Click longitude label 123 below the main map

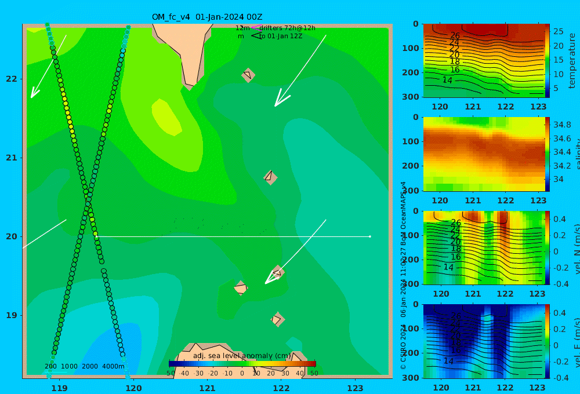356,388
